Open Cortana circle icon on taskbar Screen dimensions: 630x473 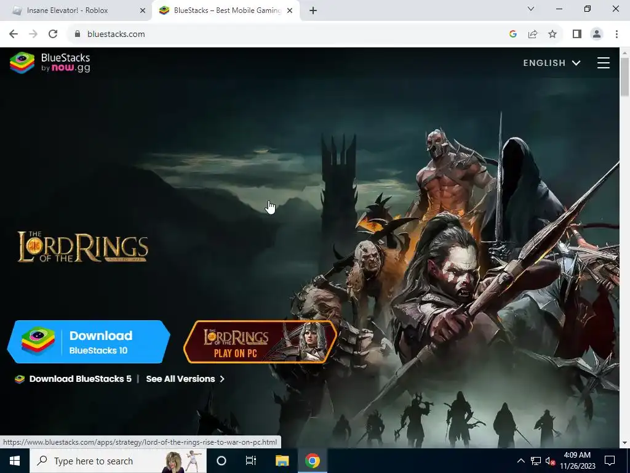(221, 461)
